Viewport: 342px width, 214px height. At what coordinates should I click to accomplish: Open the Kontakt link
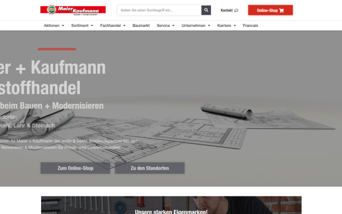[x=230, y=10]
